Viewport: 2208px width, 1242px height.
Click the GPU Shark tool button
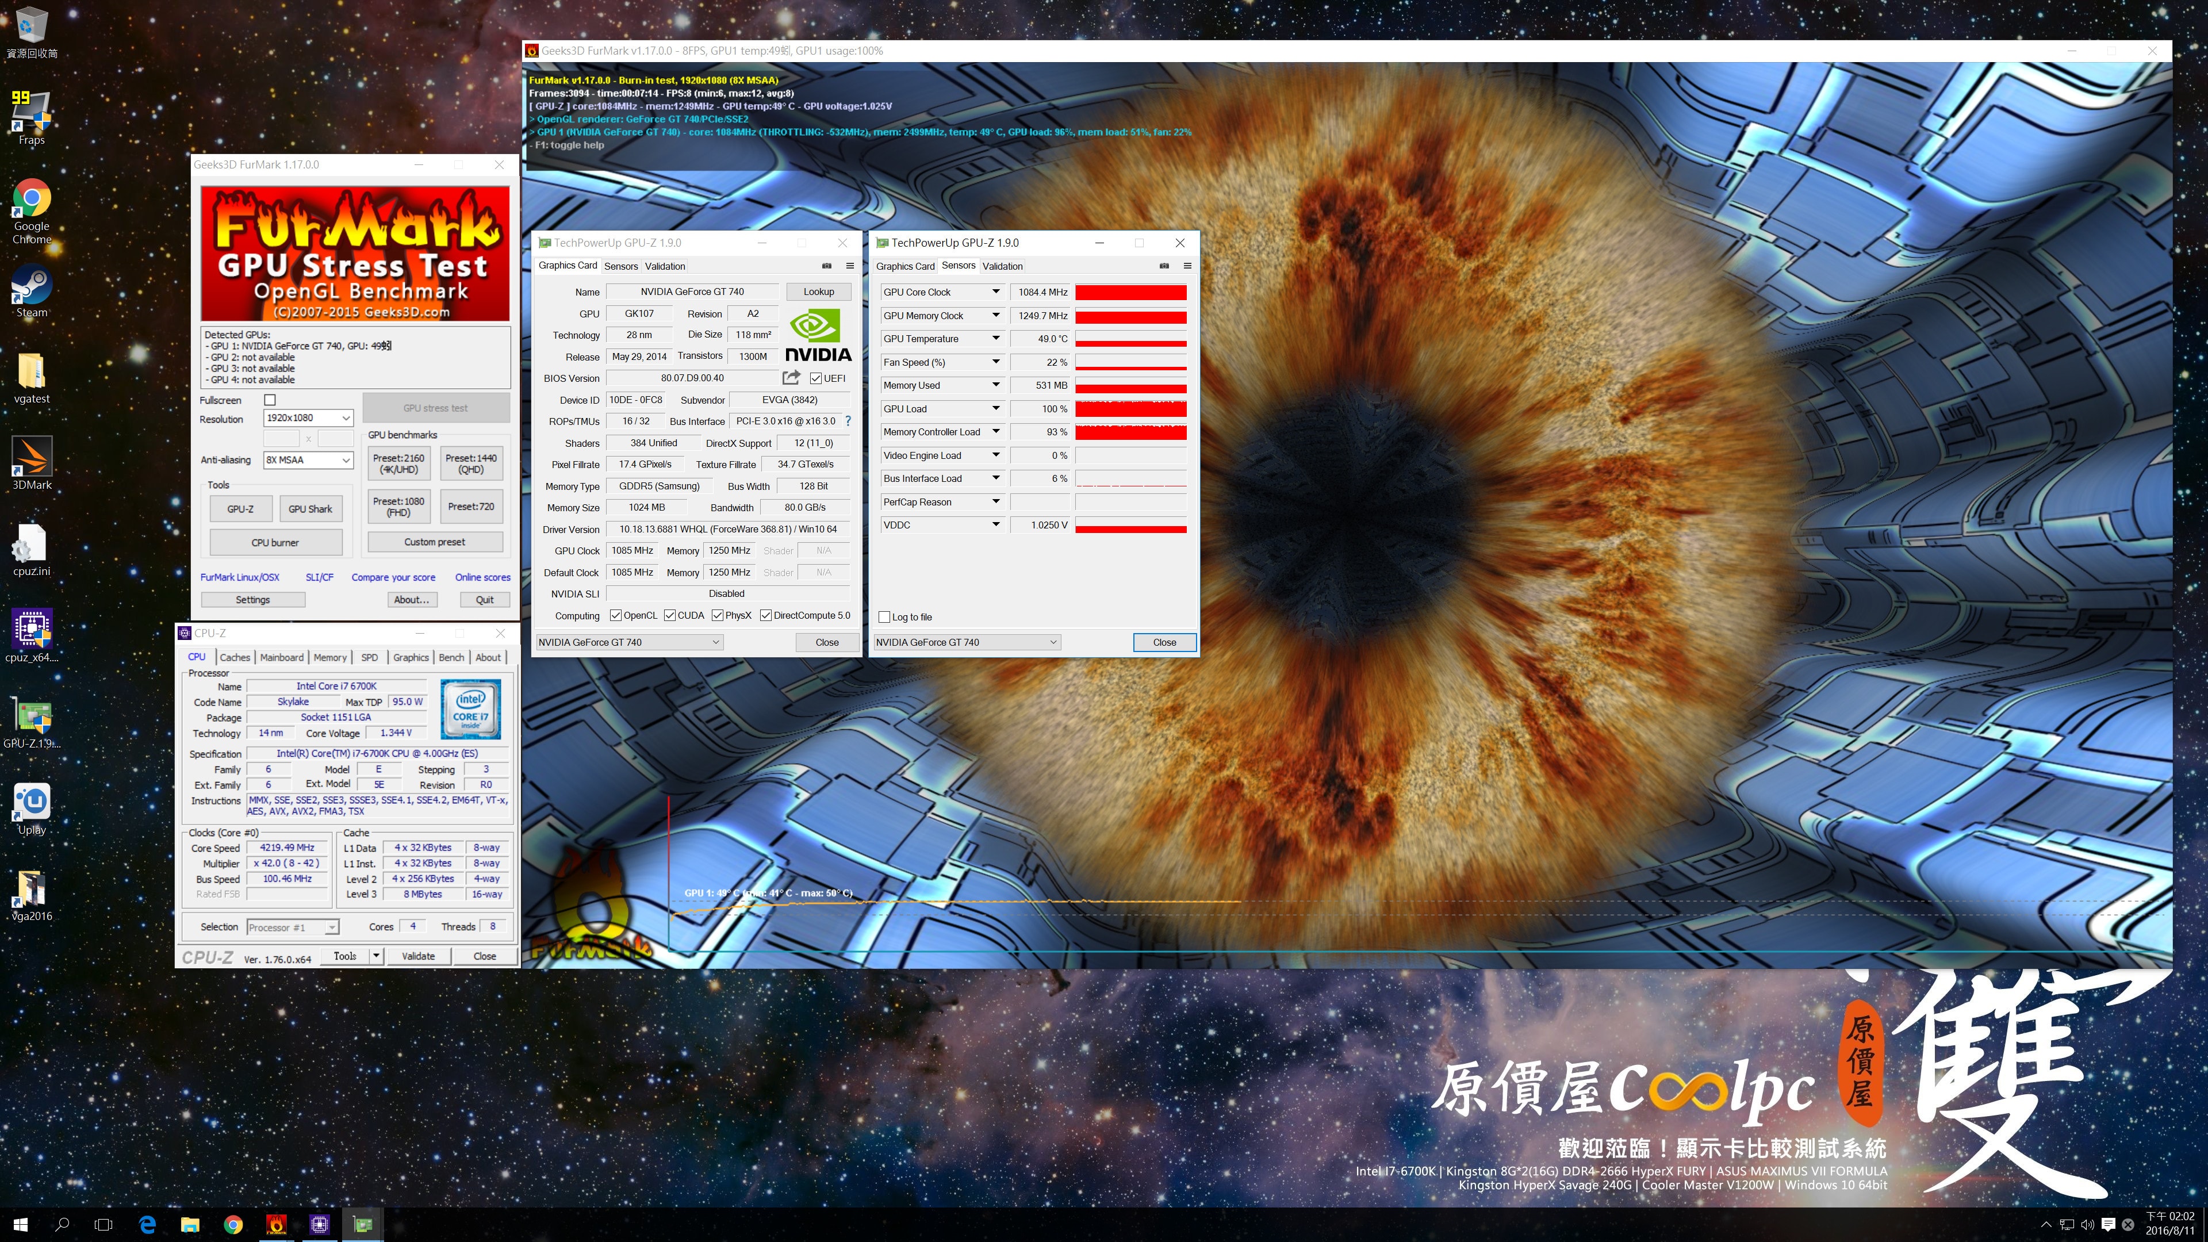(x=310, y=508)
